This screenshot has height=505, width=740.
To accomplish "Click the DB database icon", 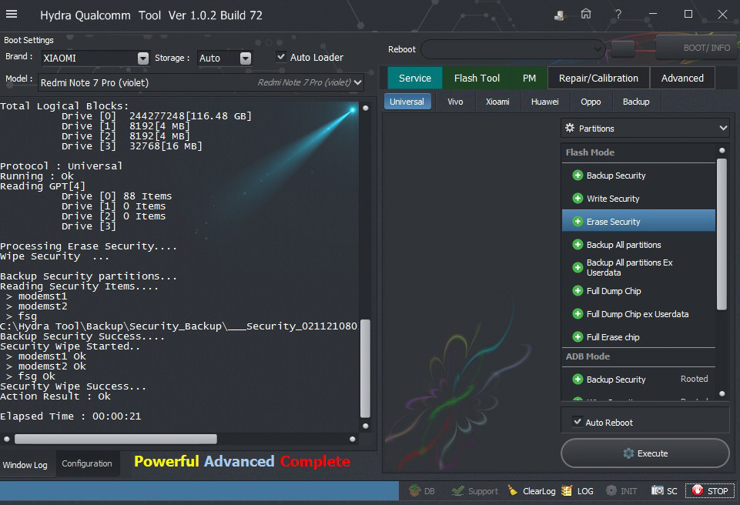I will (x=414, y=490).
